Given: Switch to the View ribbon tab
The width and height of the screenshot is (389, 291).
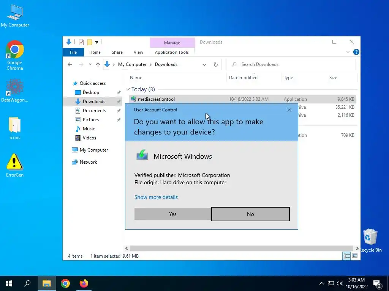Looking at the screenshot, I should 138,52.
